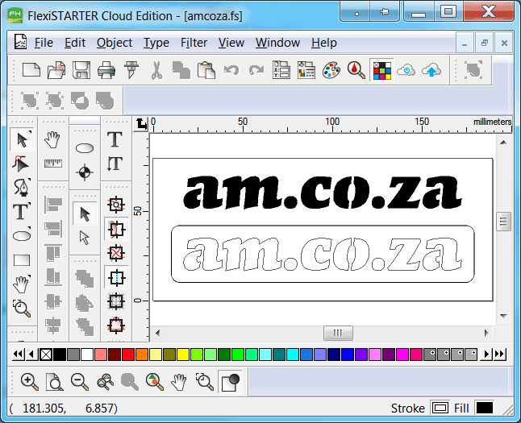Select the horizontal text T tool in the flyout
Image resolution: width=521 pixels, height=423 pixels.
[x=115, y=139]
